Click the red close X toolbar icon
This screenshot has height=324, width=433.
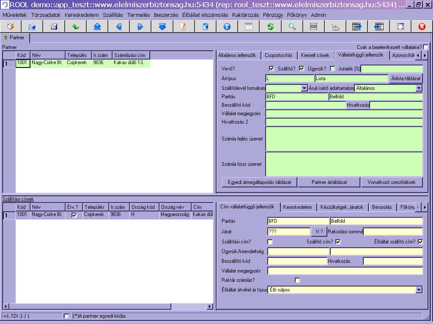pos(422,27)
